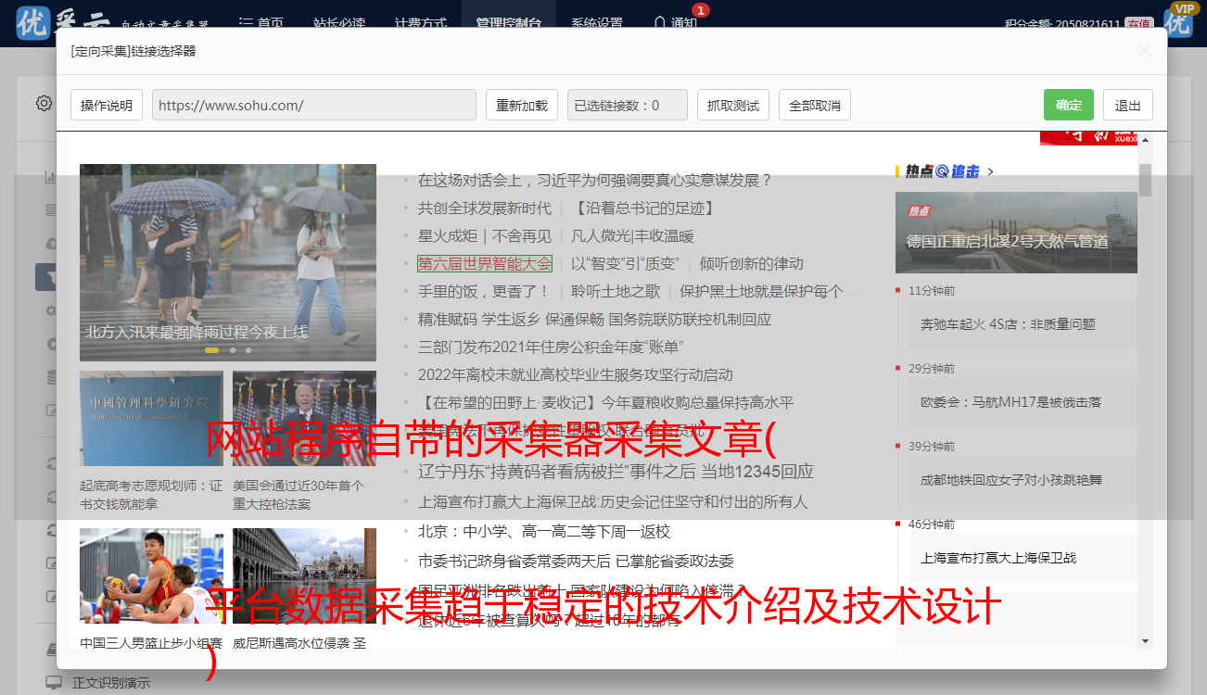Click the 充值 recharge button

click(1139, 23)
